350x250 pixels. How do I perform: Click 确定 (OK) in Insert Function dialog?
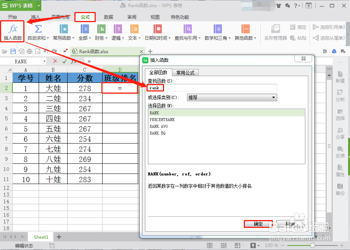258,224
